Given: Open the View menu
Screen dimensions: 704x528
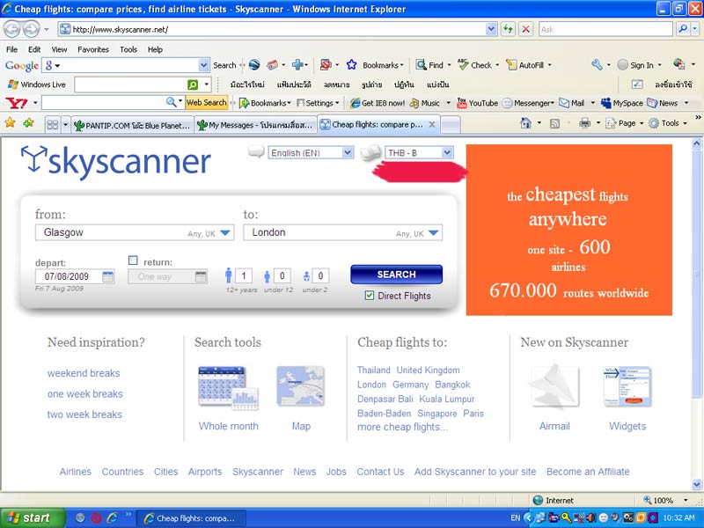Looking at the screenshot, I should [x=59, y=49].
